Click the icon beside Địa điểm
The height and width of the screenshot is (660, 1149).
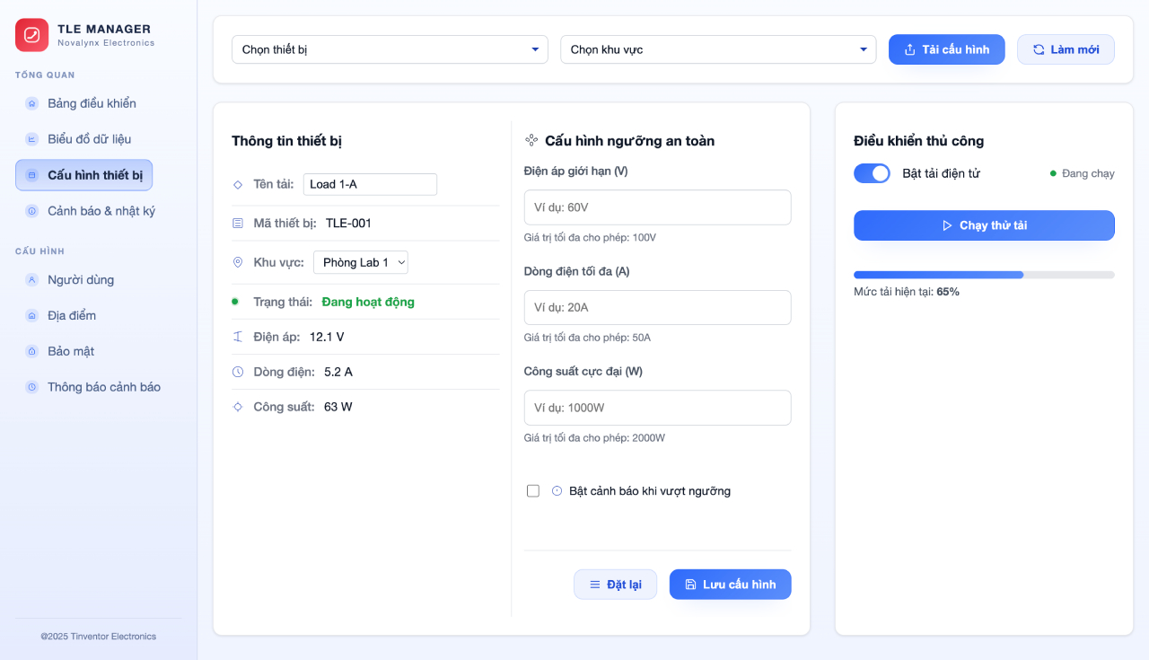click(32, 315)
